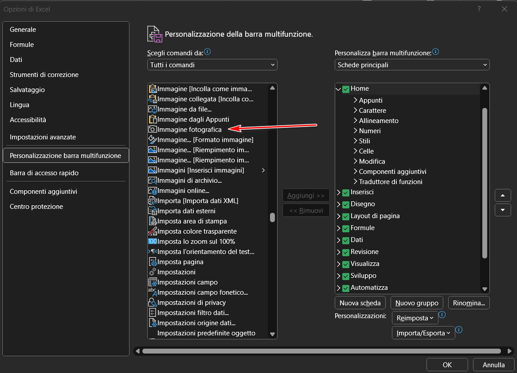The height and width of the screenshot is (373, 517).
Task: Click the camera icon beside Immagine fotografica
Action: (x=152, y=129)
